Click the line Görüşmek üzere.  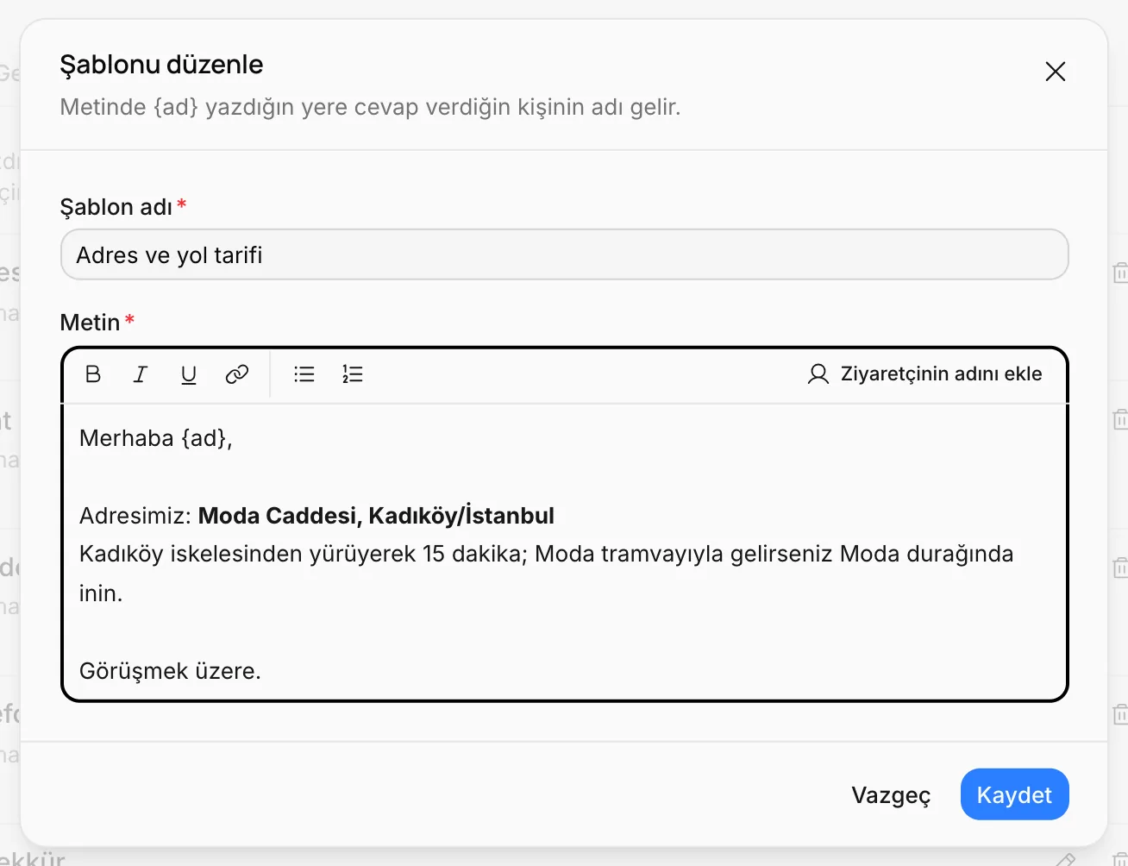click(170, 671)
